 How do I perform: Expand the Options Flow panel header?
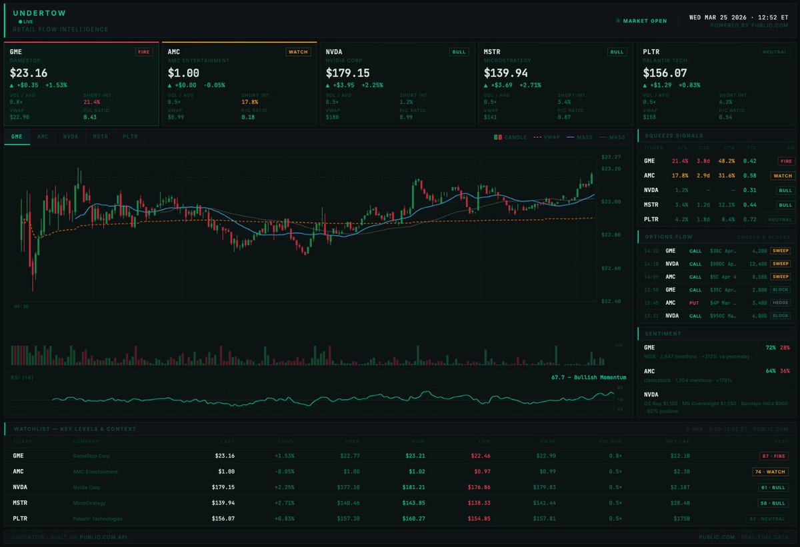717,237
